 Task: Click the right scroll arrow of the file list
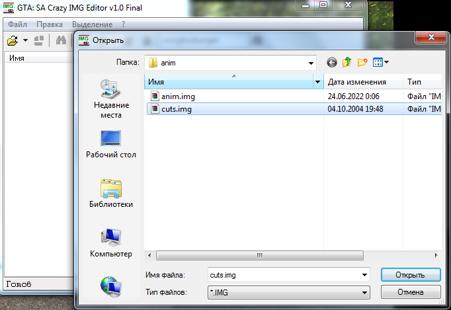[436, 255]
